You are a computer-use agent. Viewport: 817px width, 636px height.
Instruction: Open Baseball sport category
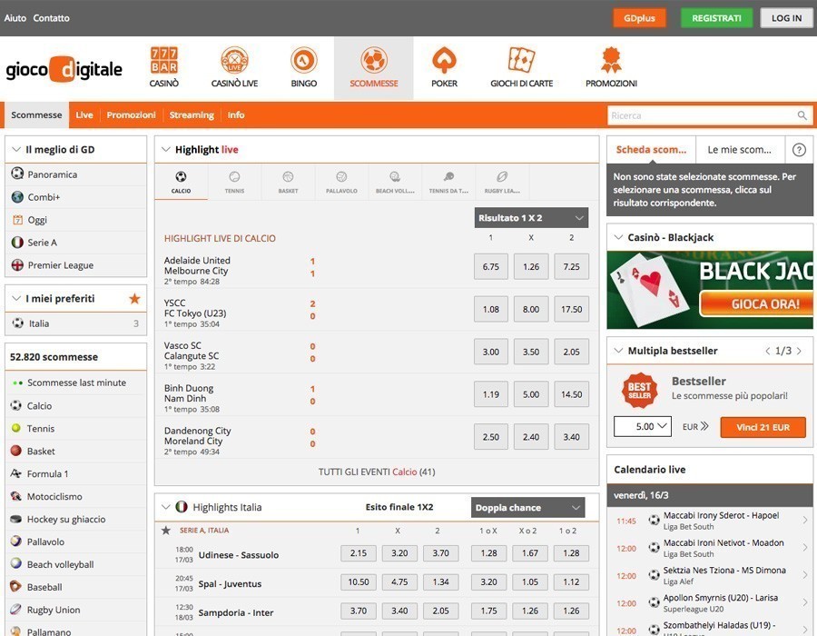pyautogui.click(x=76, y=587)
